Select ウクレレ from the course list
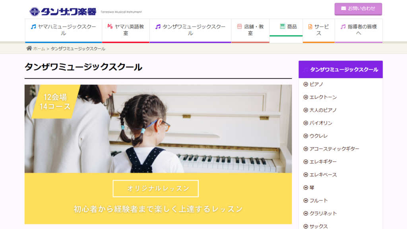 point(318,136)
